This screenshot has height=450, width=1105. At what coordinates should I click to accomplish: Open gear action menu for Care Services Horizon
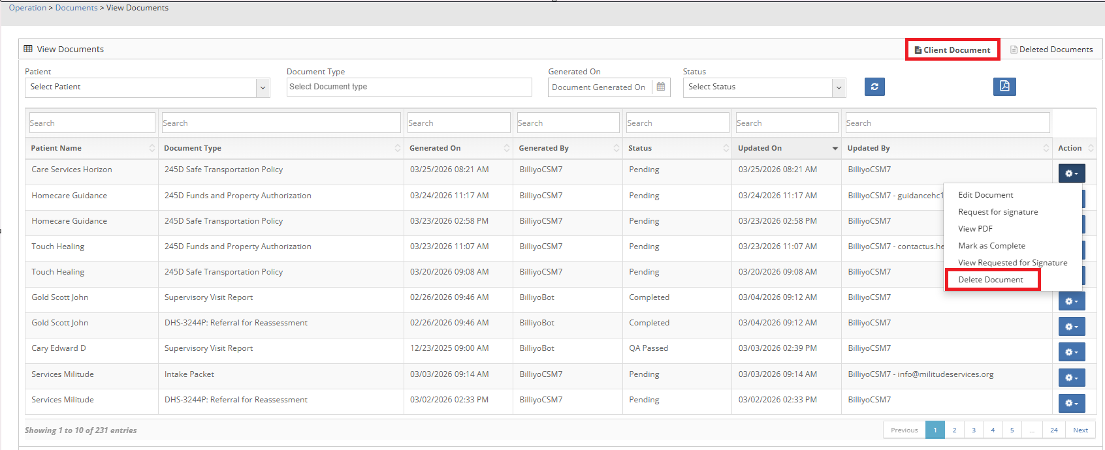[x=1071, y=173]
